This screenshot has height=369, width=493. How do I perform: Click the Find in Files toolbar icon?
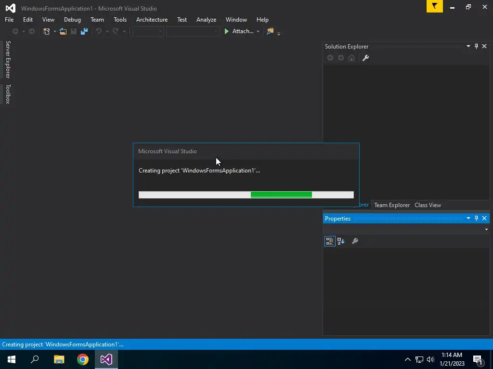tap(270, 31)
